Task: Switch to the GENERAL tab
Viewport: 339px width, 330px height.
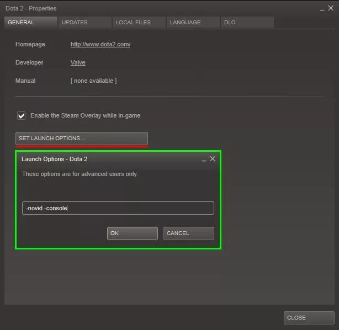Action: click(31, 23)
